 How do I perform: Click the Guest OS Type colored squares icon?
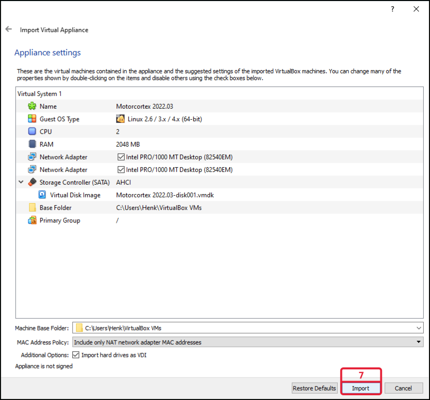pyautogui.click(x=32, y=119)
